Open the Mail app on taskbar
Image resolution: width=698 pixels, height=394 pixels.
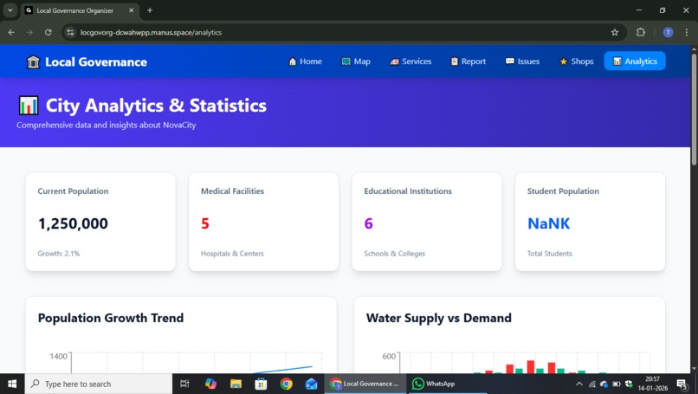pyautogui.click(x=311, y=384)
